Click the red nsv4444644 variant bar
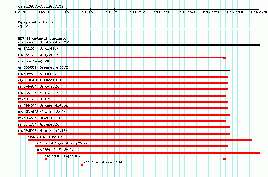The image size is (268, 177). click(123, 108)
